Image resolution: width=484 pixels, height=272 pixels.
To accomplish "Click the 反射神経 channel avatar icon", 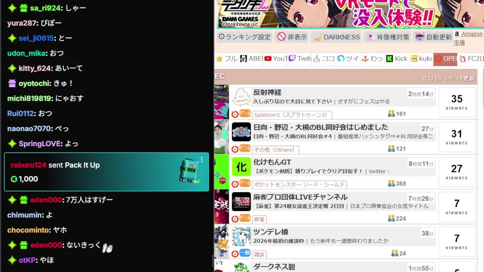I will (x=241, y=97).
